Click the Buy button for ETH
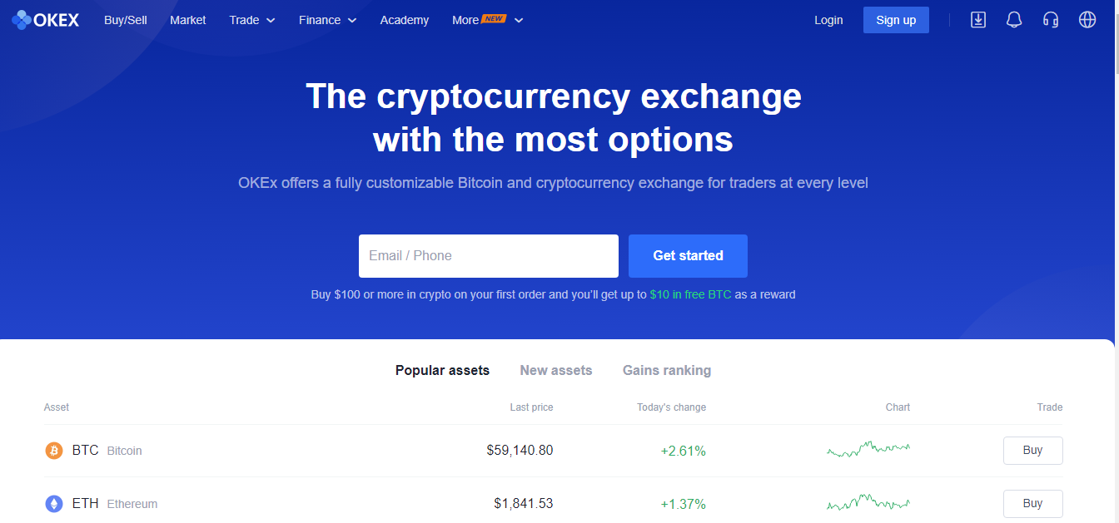The image size is (1119, 523). coord(1032,504)
